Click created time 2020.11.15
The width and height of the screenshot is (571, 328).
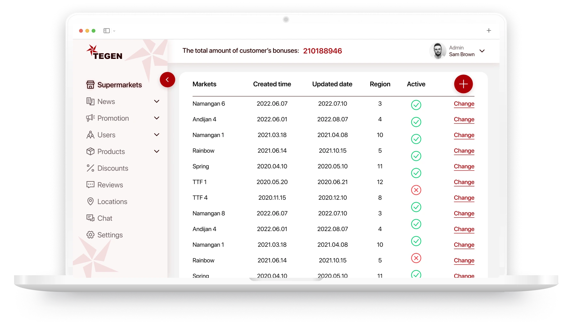pos(272,198)
